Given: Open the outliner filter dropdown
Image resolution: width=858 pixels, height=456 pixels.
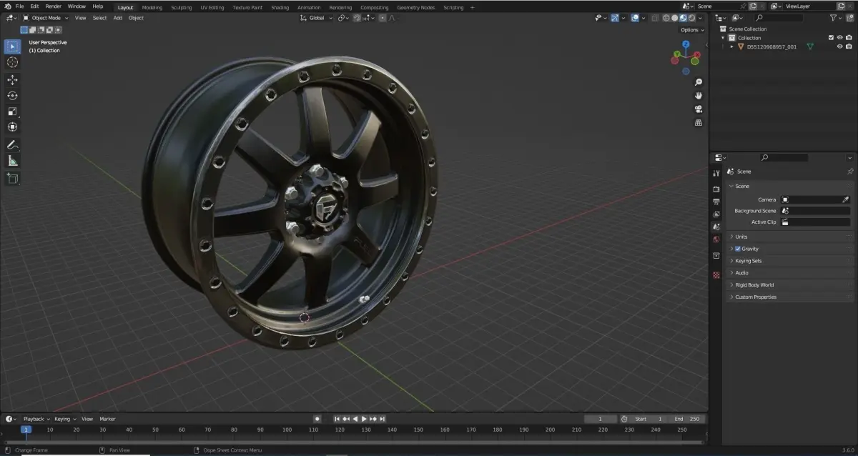Looking at the screenshot, I should point(836,18).
